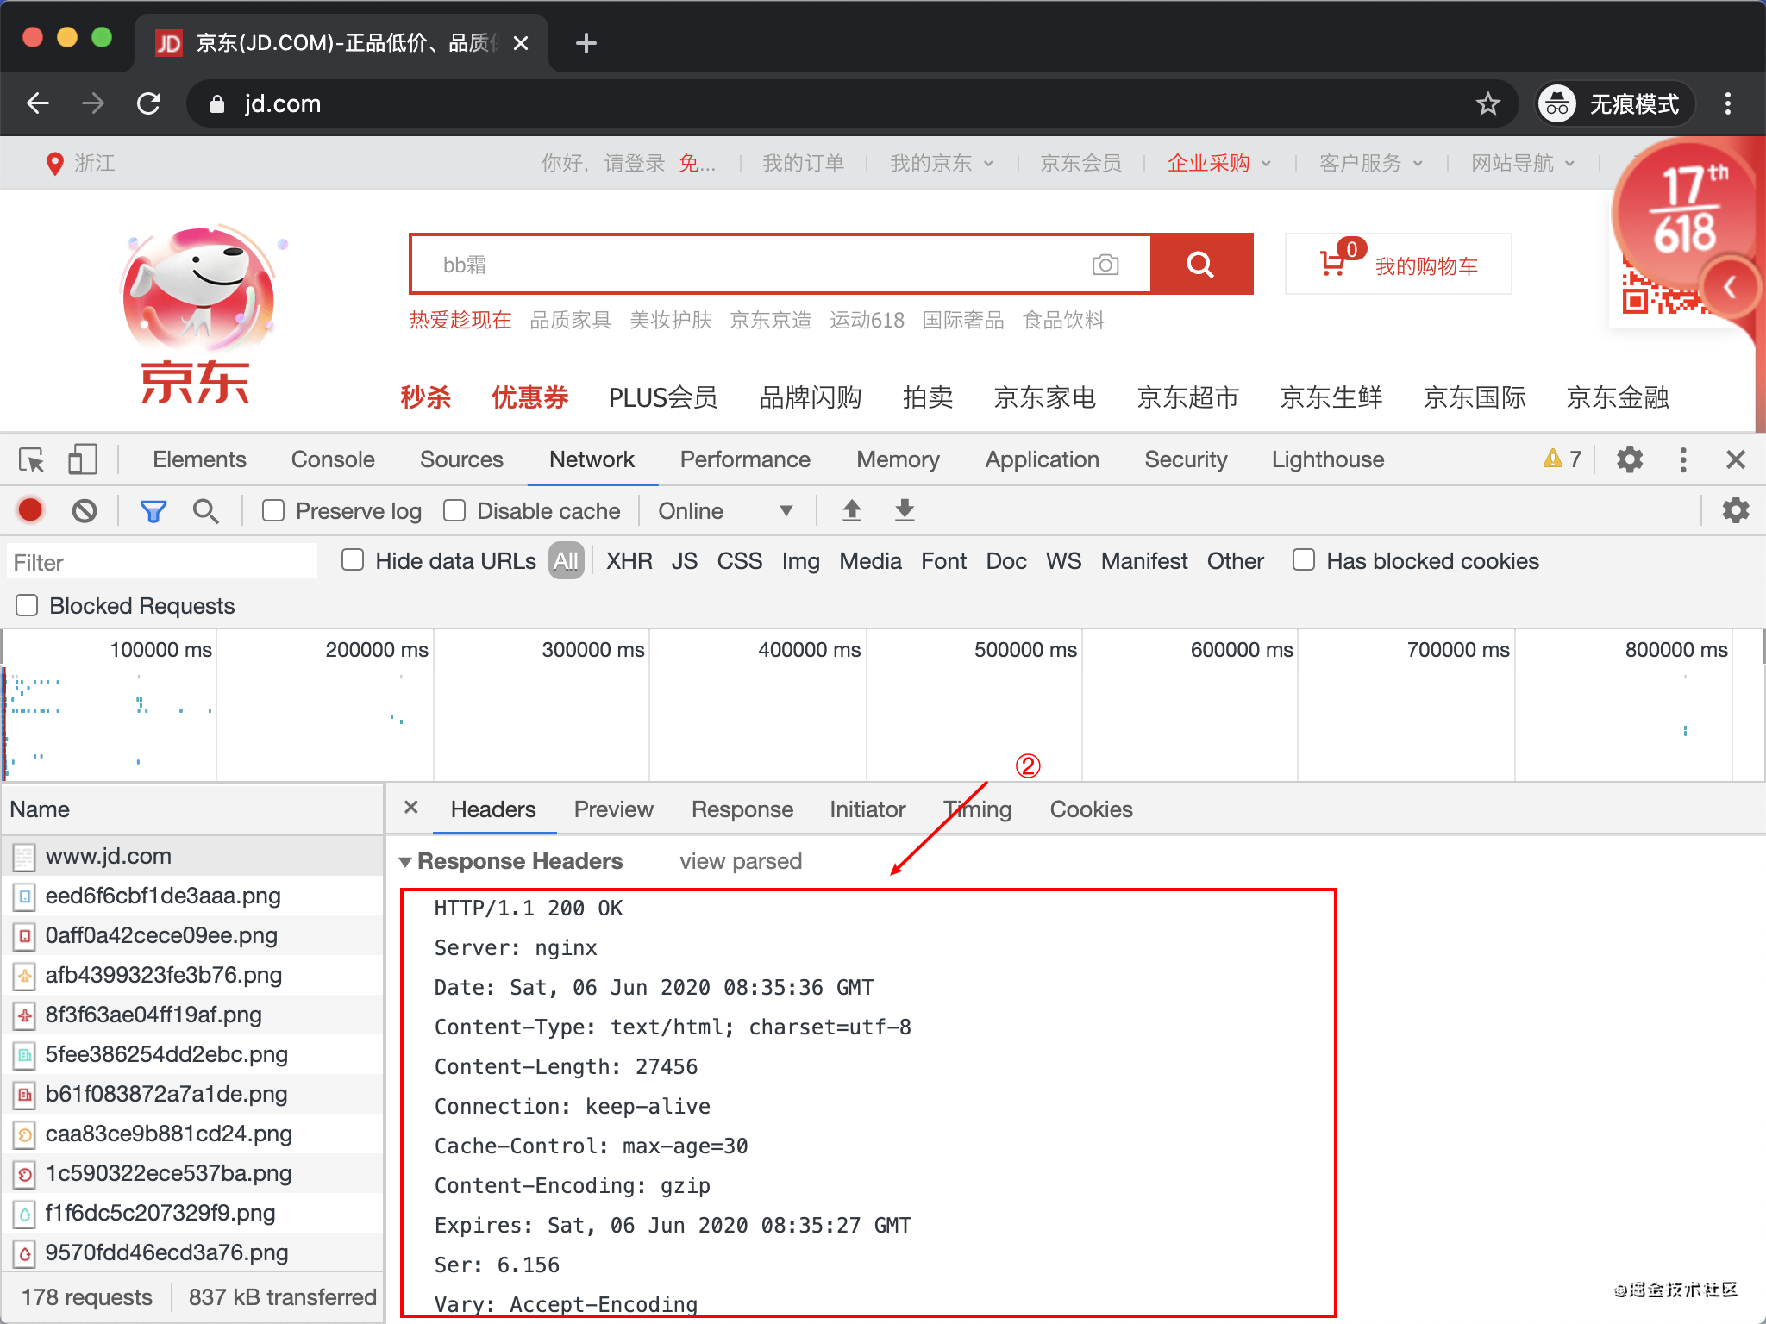Screen dimensions: 1766x1324
Task: Click view parsed for Response Headers
Action: [x=737, y=861]
